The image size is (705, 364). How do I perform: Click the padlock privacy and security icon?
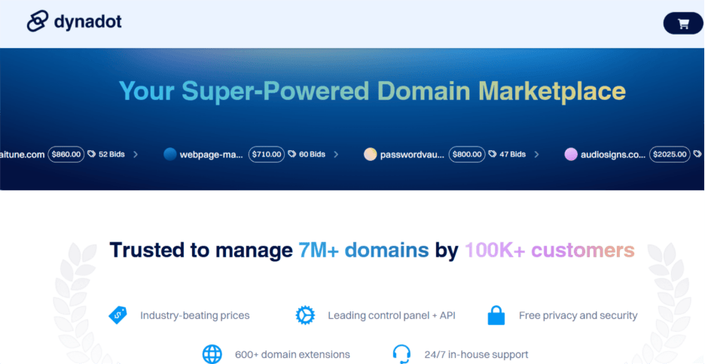pyautogui.click(x=496, y=315)
